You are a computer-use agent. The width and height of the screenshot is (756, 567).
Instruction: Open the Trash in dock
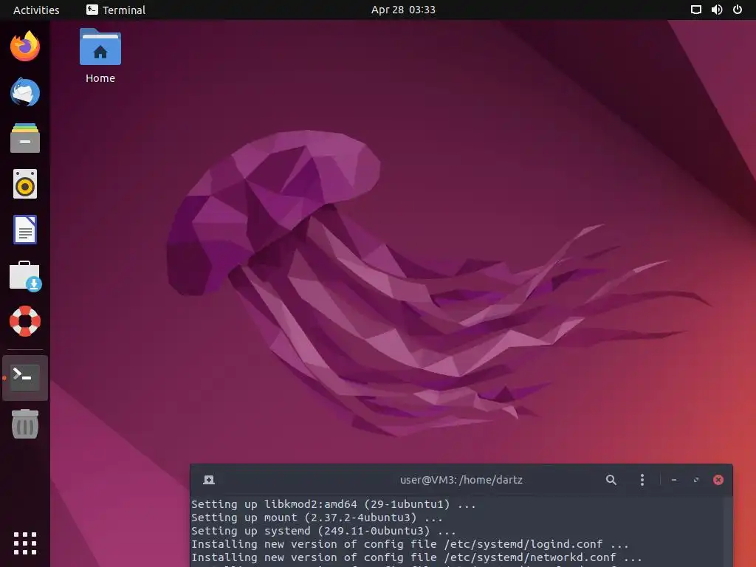(25, 424)
